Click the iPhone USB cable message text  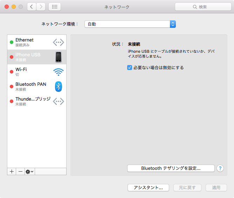coord(171,54)
